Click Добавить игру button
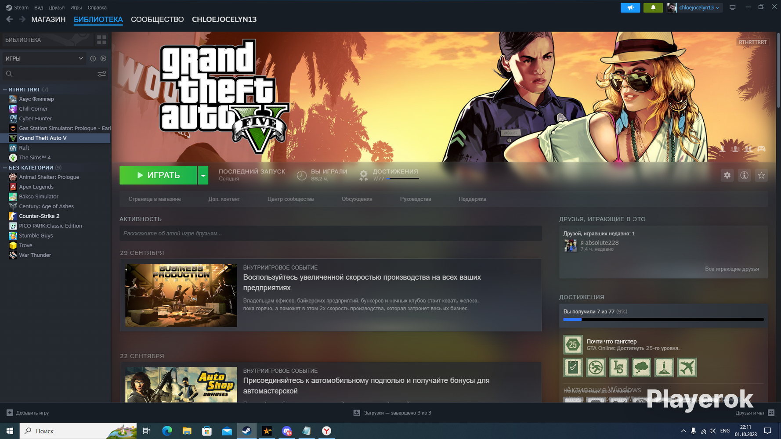Image resolution: width=781 pixels, height=439 pixels. click(28, 413)
